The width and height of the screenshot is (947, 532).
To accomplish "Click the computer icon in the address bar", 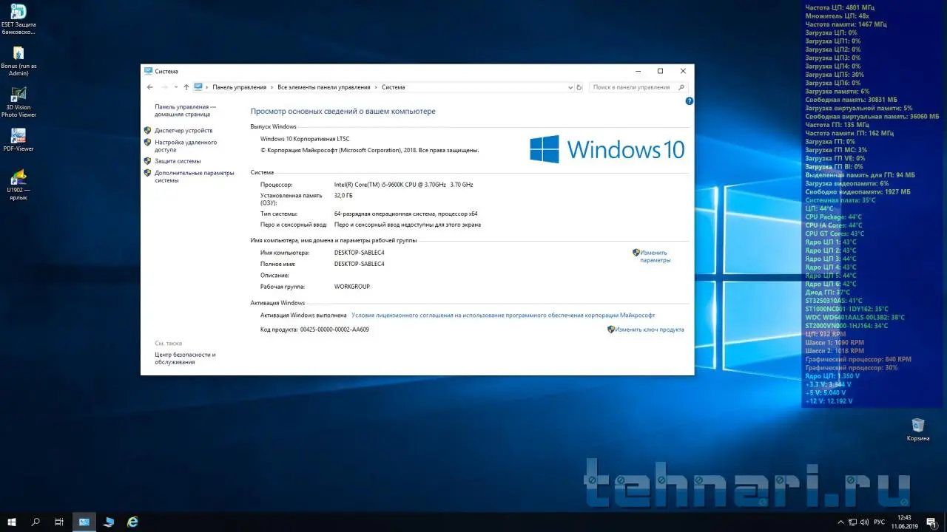I will (x=198, y=87).
